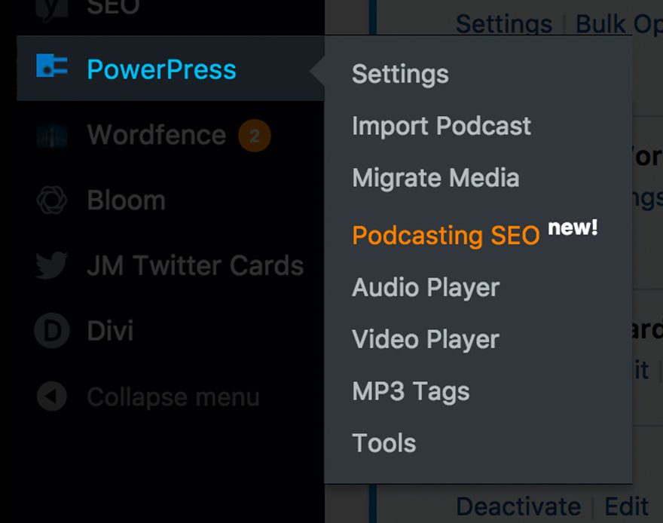Open the Audio Player settings
The height and width of the screenshot is (523, 663).
[x=425, y=287]
